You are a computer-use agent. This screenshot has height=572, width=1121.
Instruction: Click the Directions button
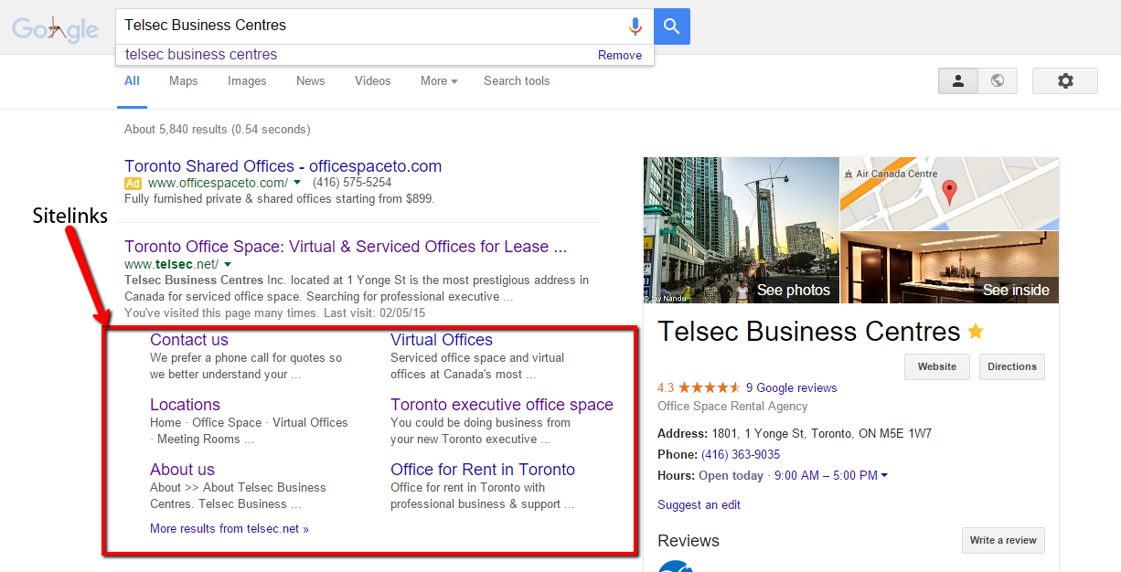pyautogui.click(x=1012, y=366)
